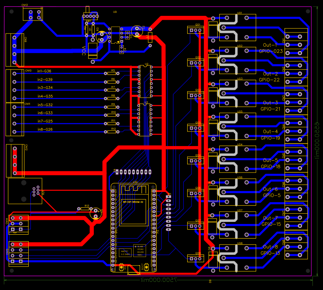Click the GPiO-21 label

coord(270,109)
